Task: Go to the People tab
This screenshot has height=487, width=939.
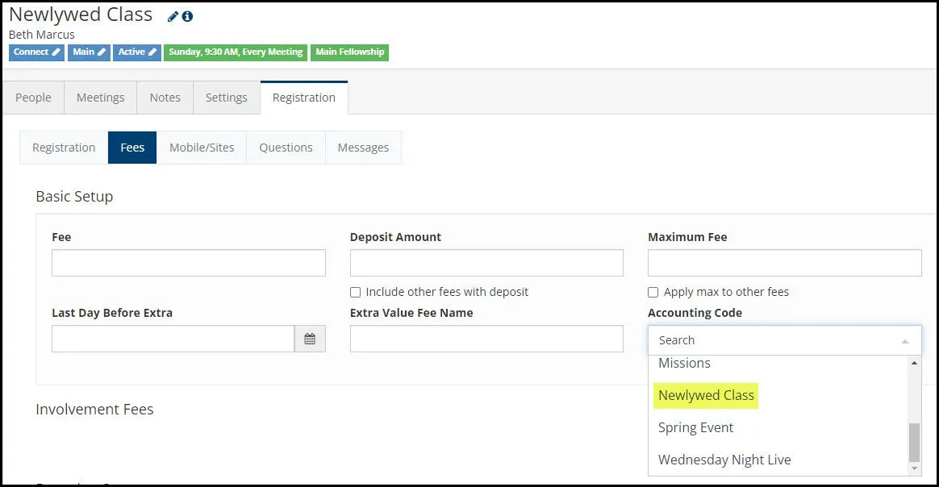Action: coord(33,97)
